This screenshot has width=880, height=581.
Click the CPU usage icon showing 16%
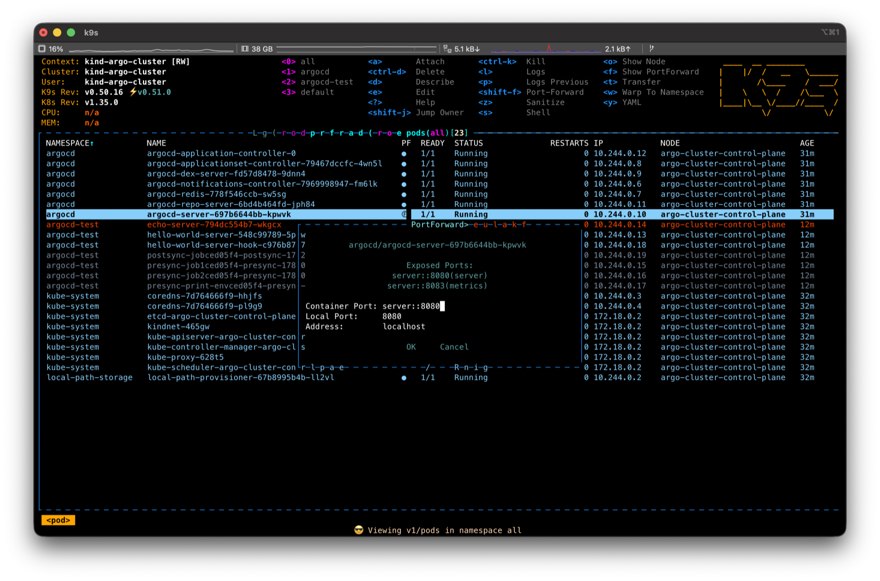(x=42, y=49)
